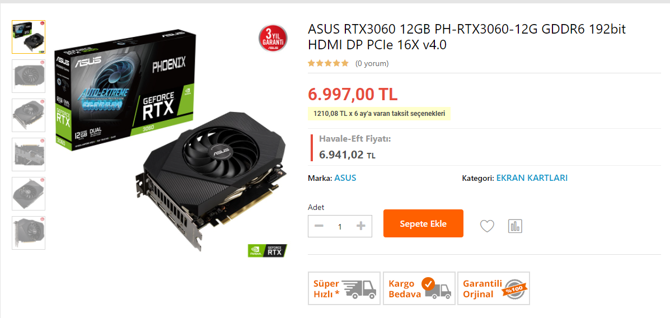Click the Süper Hızlı delivery truck badge
Viewport: 670px width, 318px height.
pos(344,288)
